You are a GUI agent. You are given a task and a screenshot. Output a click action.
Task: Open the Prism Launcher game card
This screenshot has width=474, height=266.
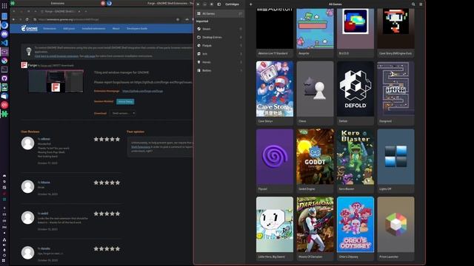click(395, 228)
